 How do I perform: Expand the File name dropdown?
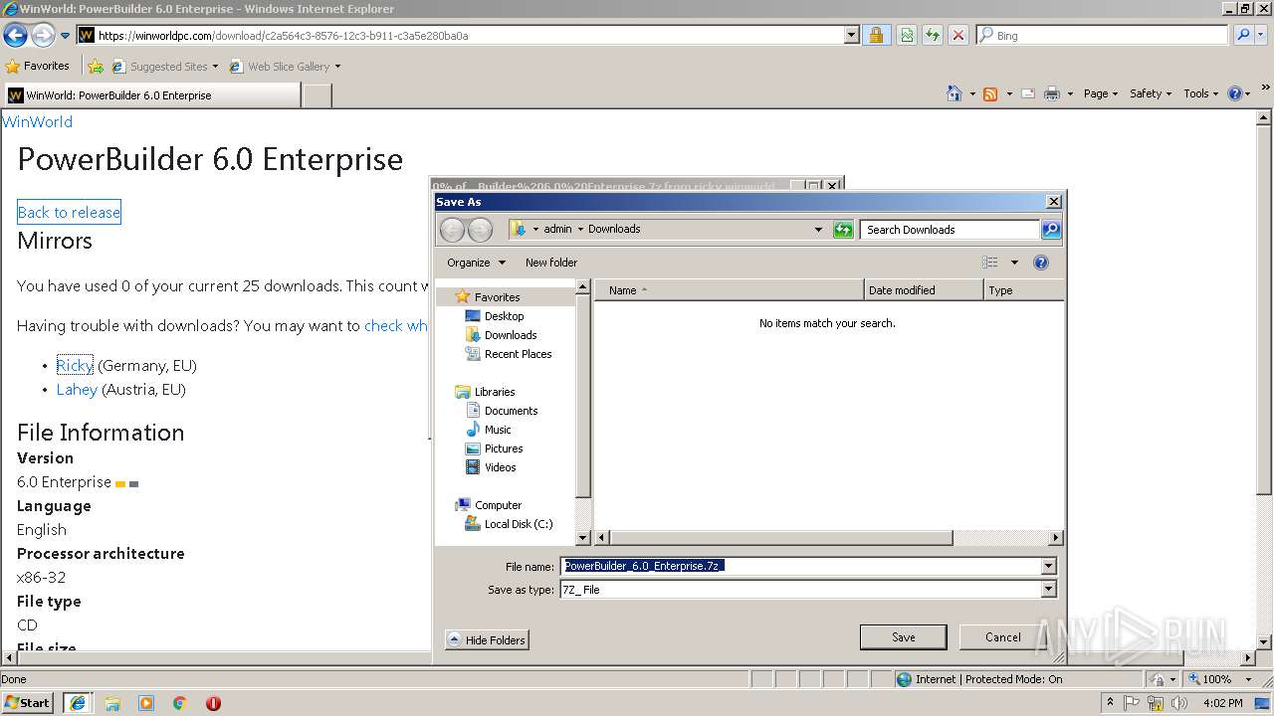[x=1048, y=566]
